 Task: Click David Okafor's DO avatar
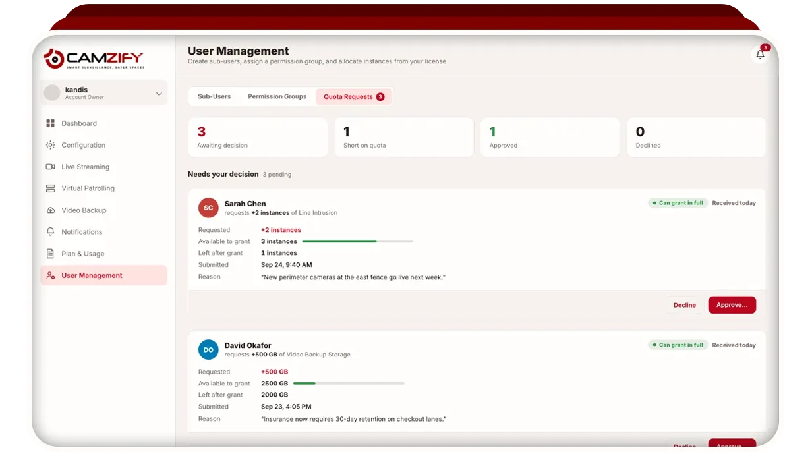(208, 349)
